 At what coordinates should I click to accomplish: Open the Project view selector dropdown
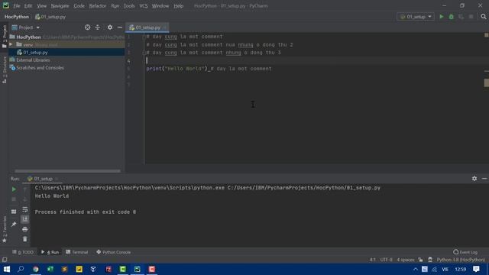pos(26,27)
